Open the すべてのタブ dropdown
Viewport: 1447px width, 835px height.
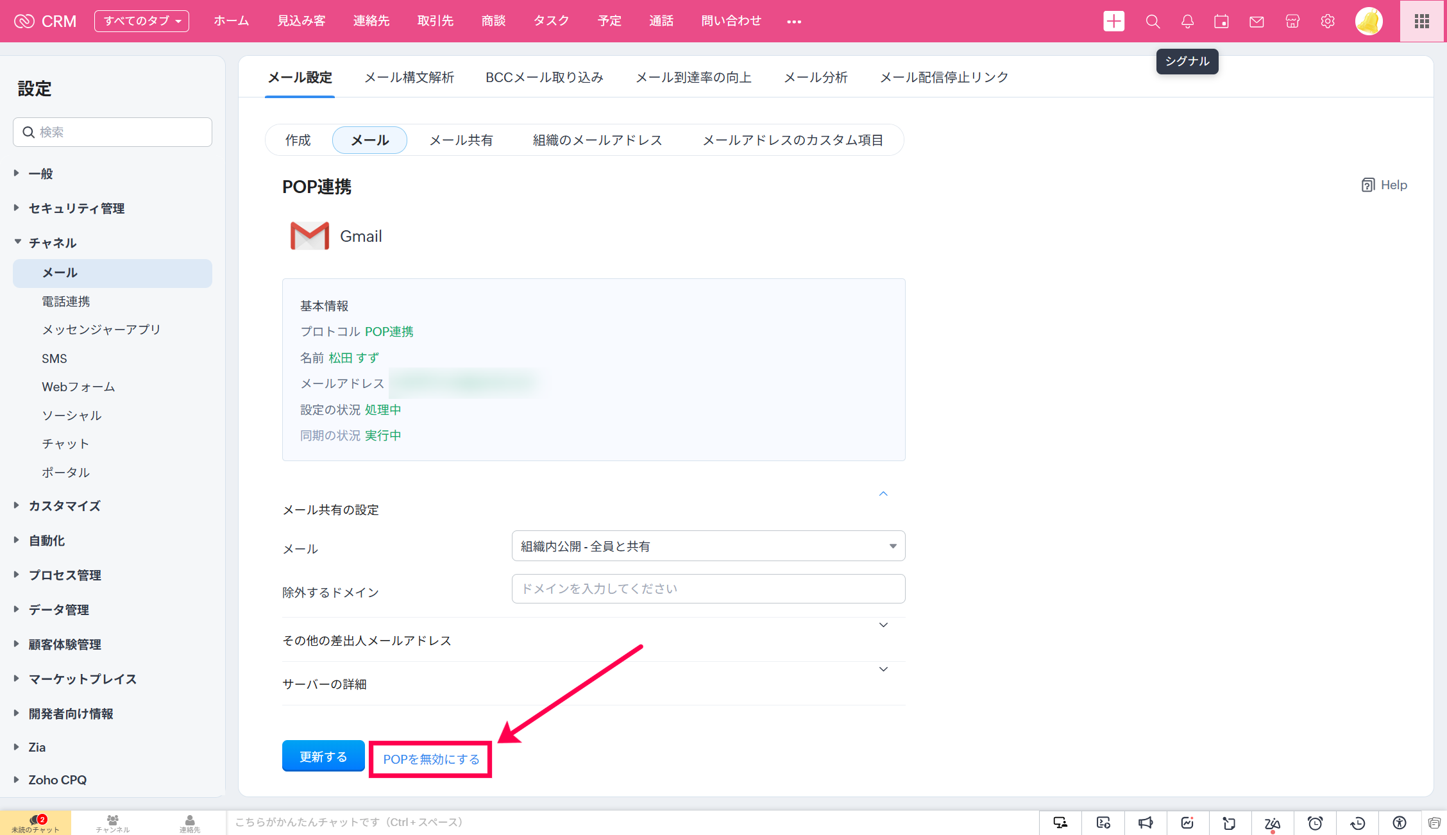tap(142, 21)
